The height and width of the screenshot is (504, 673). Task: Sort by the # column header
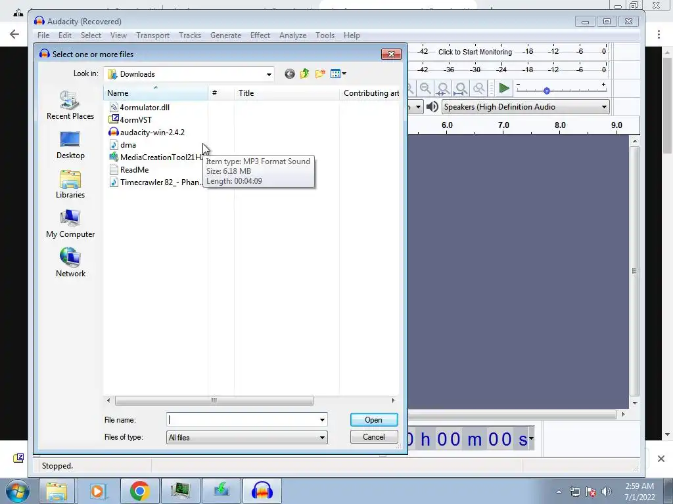(x=221, y=93)
